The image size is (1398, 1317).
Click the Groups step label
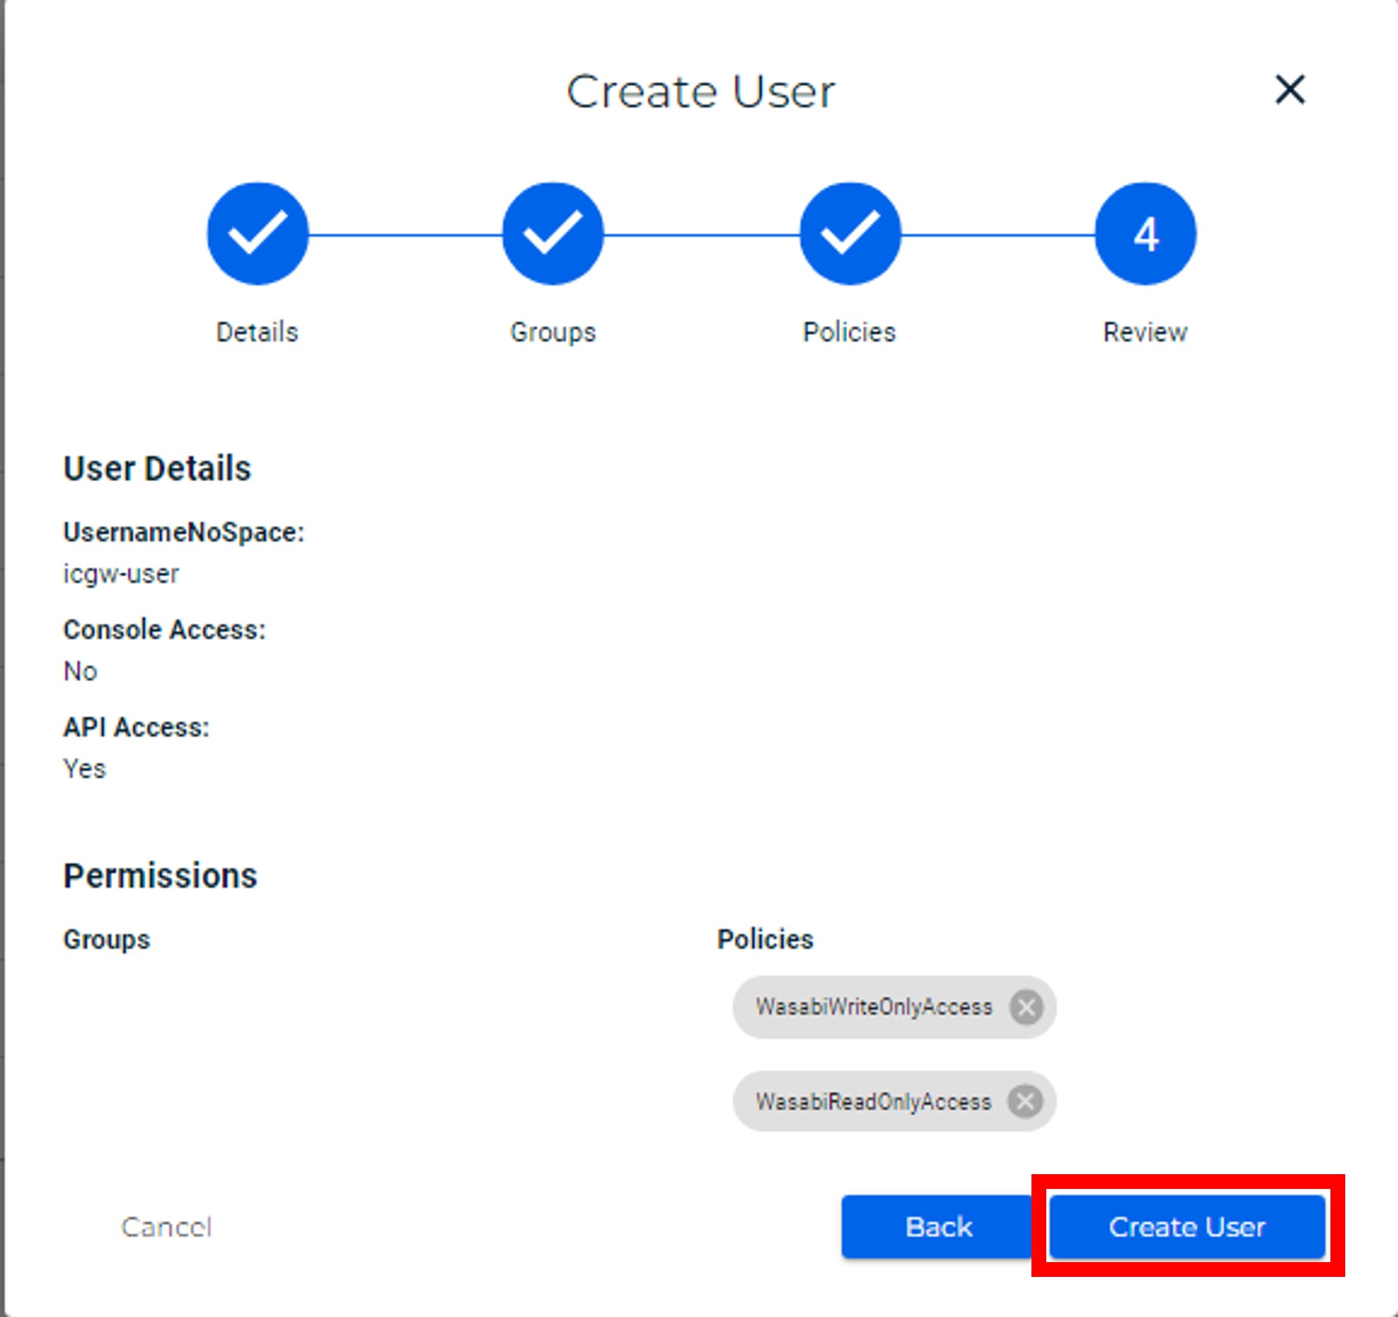(x=553, y=332)
